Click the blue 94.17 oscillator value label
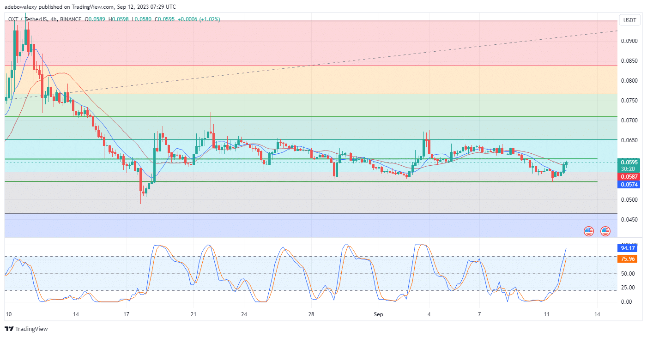 (x=627, y=248)
